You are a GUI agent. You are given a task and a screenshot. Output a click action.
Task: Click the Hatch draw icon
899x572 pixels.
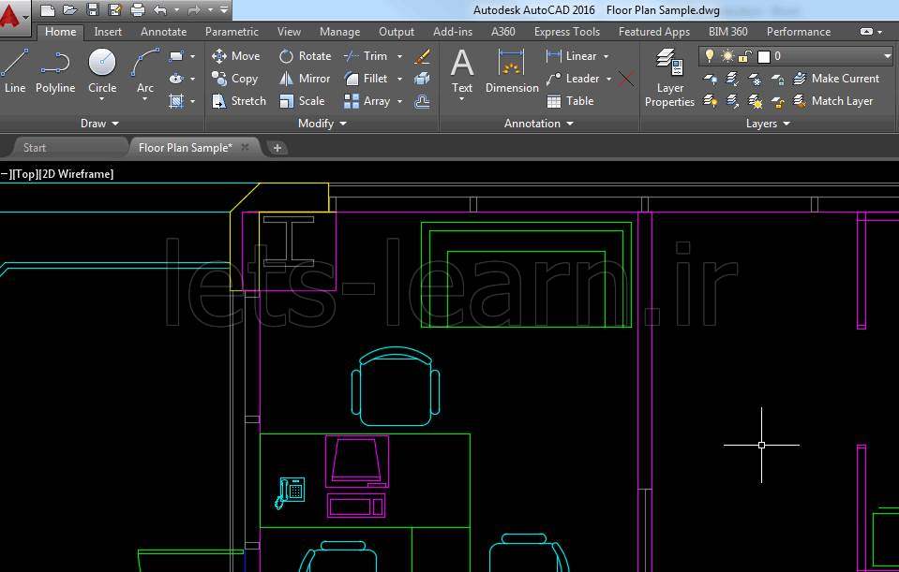176,101
